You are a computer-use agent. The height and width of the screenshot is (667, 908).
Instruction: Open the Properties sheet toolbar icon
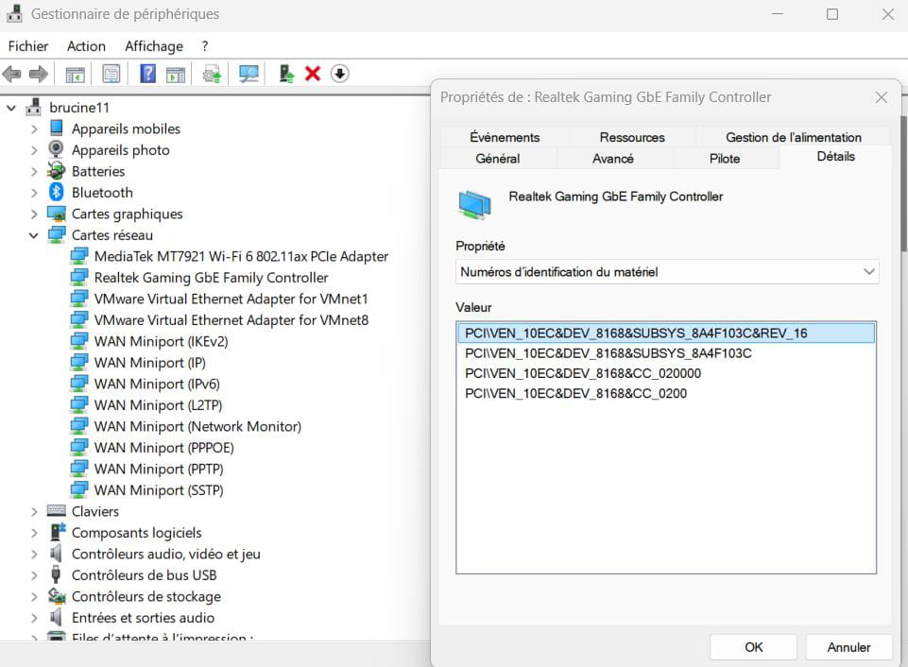[x=111, y=74]
